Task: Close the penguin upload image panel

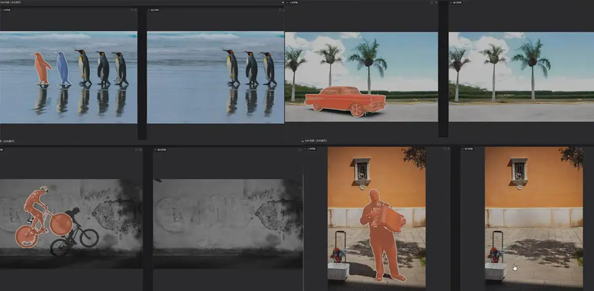Action: [136, 9]
